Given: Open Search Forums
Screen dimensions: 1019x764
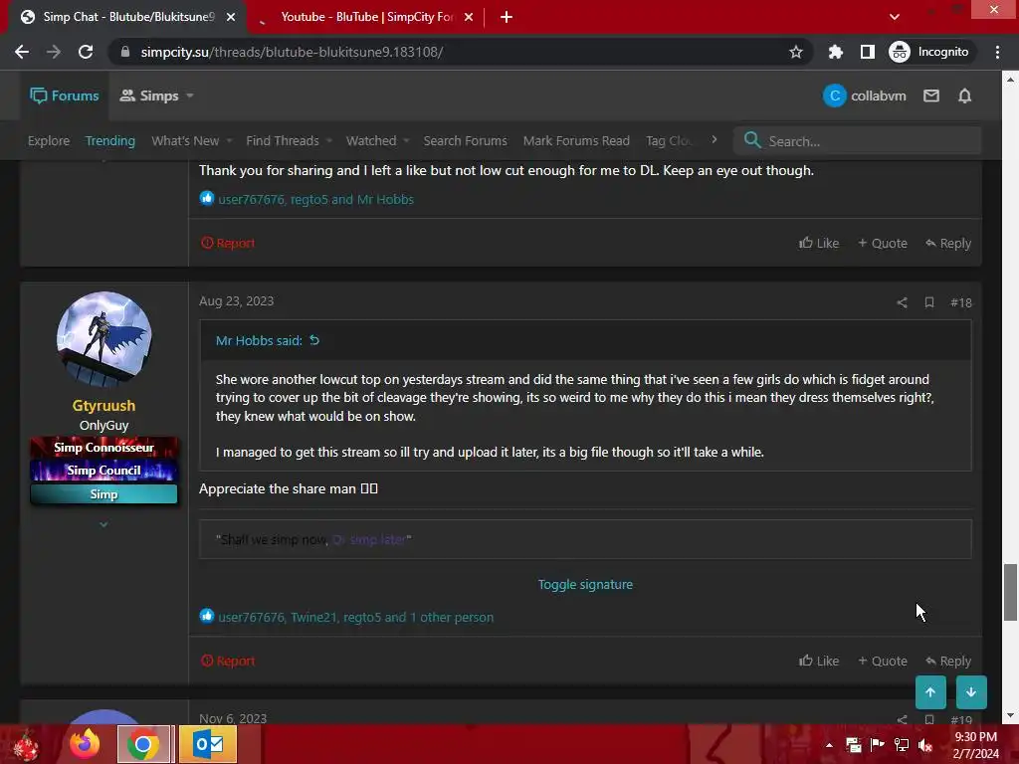Looking at the screenshot, I should pyautogui.click(x=466, y=140).
